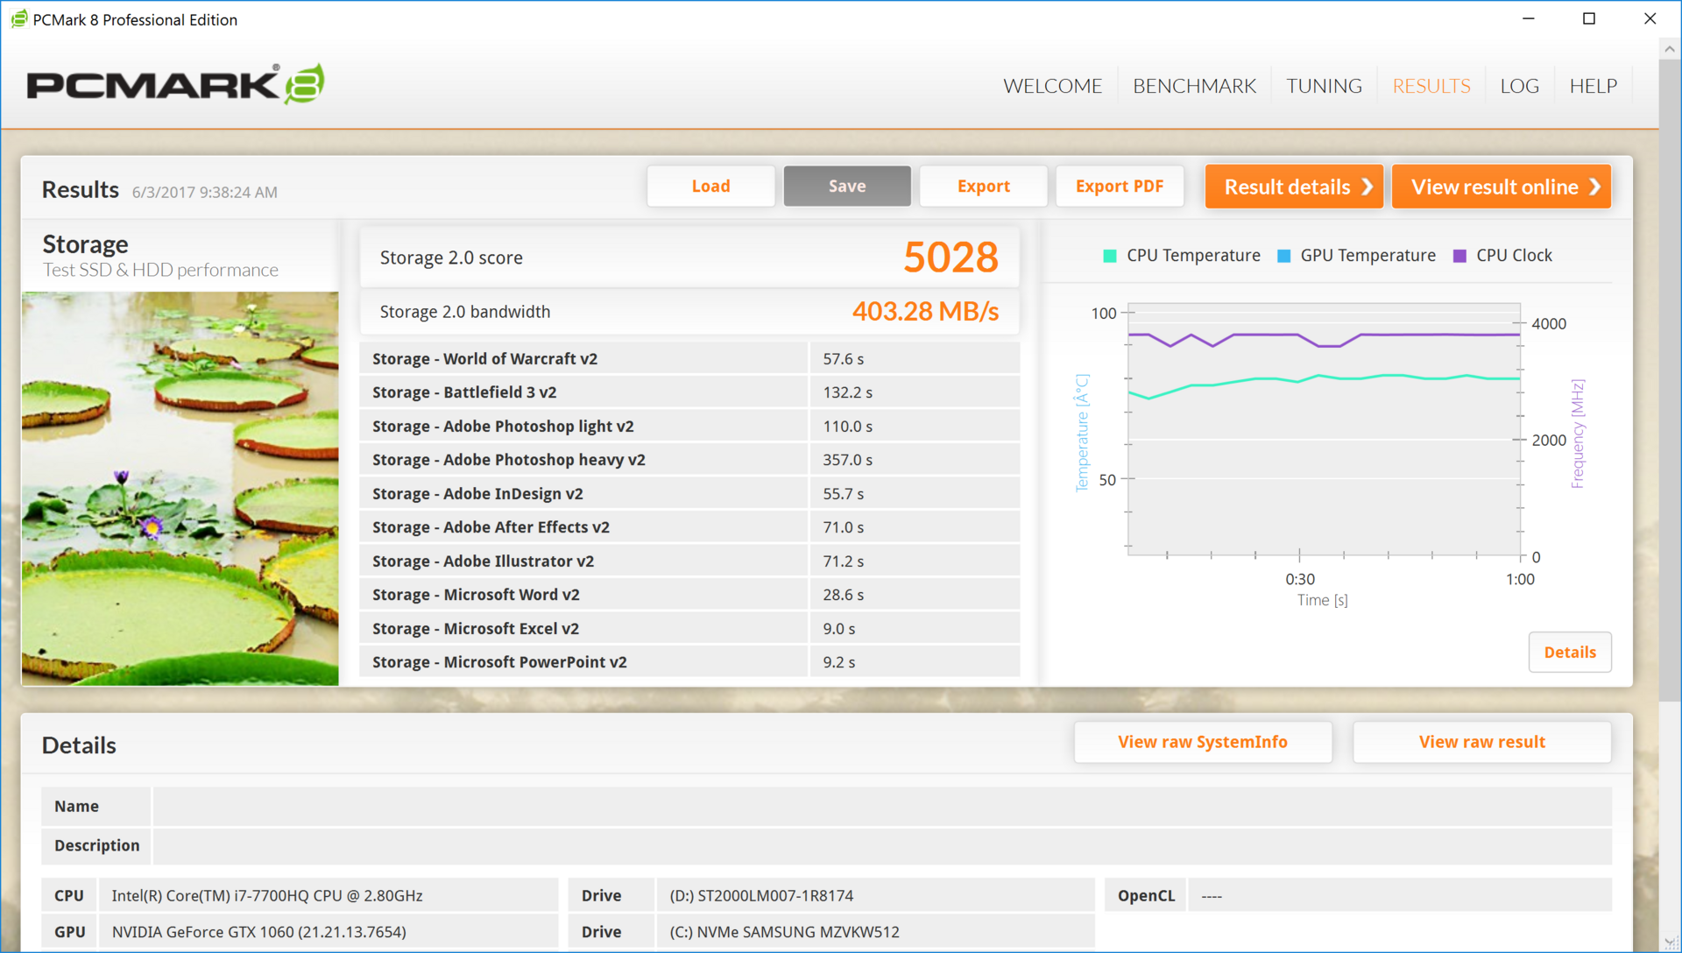Click the OpenCL value field
This screenshot has height=953, width=1682.
1399,895
